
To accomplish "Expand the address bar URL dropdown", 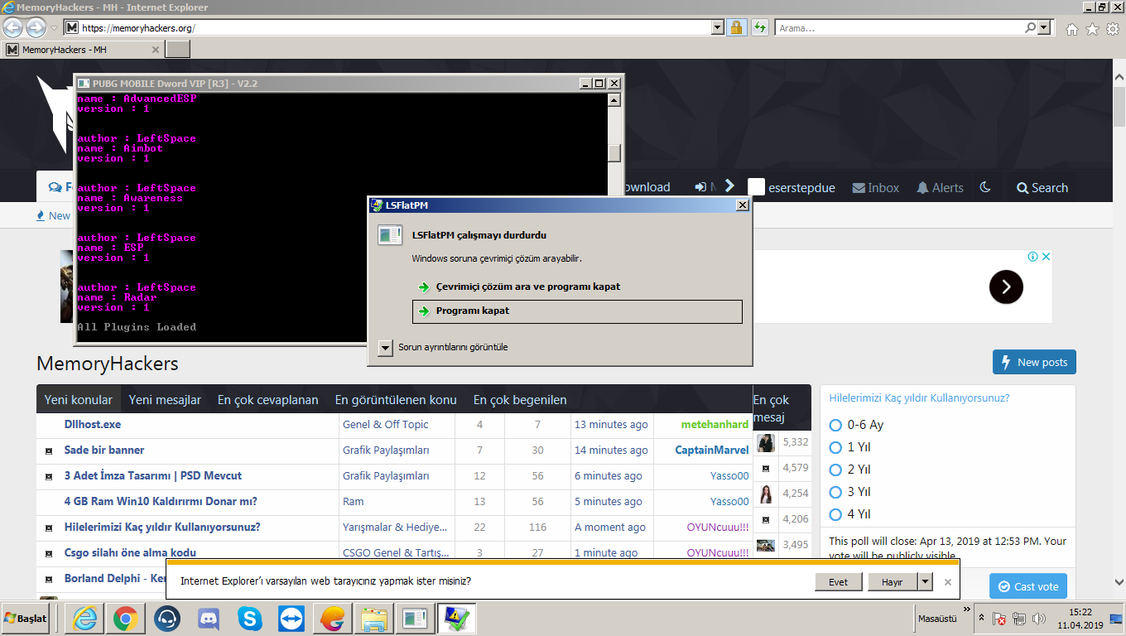I will tap(718, 27).
